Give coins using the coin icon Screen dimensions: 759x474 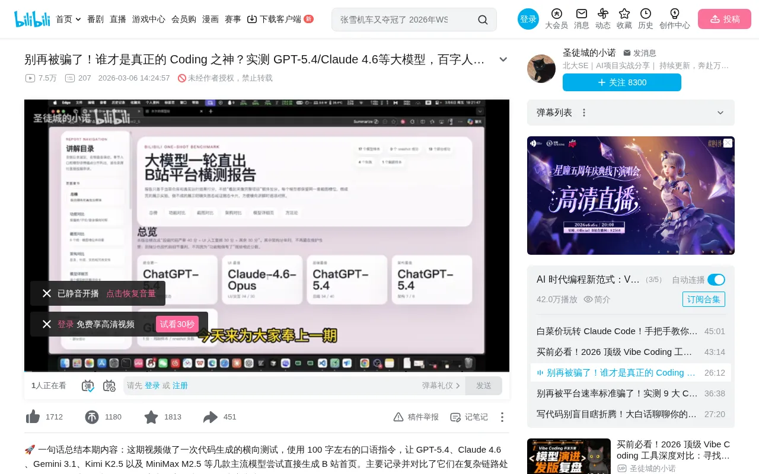(x=92, y=417)
